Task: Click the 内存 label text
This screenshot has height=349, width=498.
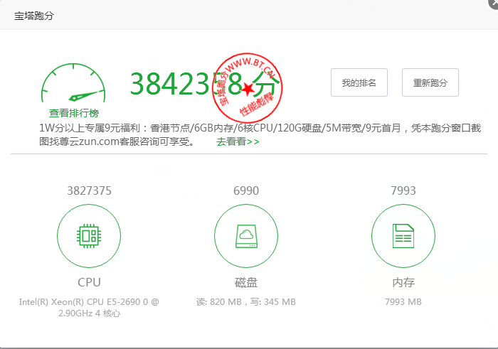Action: 403,282
